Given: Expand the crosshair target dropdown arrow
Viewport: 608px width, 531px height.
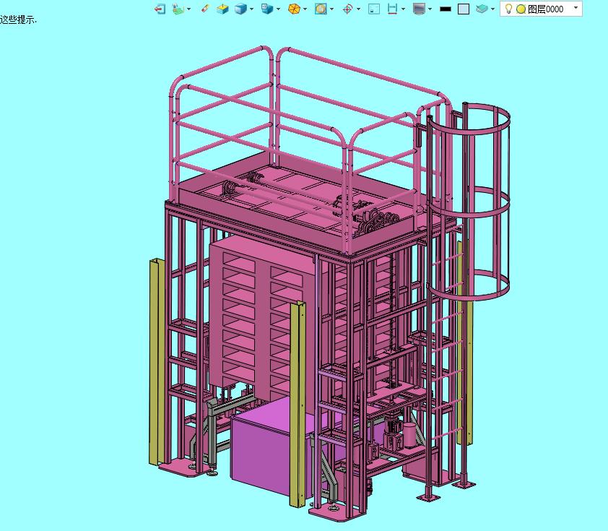Looking at the screenshot, I should pos(358,9).
